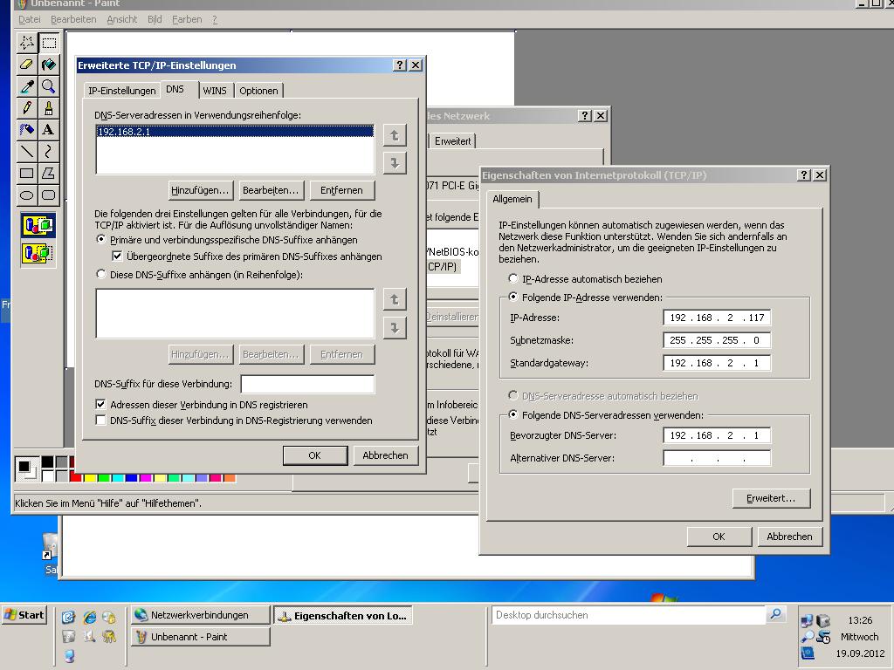Image resolution: width=894 pixels, height=670 pixels.
Task: Move DNS server address down in list
Action: pyautogui.click(x=395, y=162)
